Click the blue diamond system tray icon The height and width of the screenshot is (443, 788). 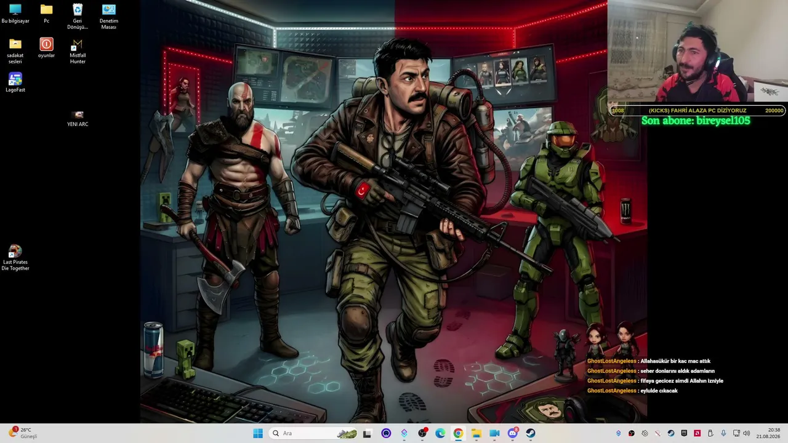click(619, 433)
